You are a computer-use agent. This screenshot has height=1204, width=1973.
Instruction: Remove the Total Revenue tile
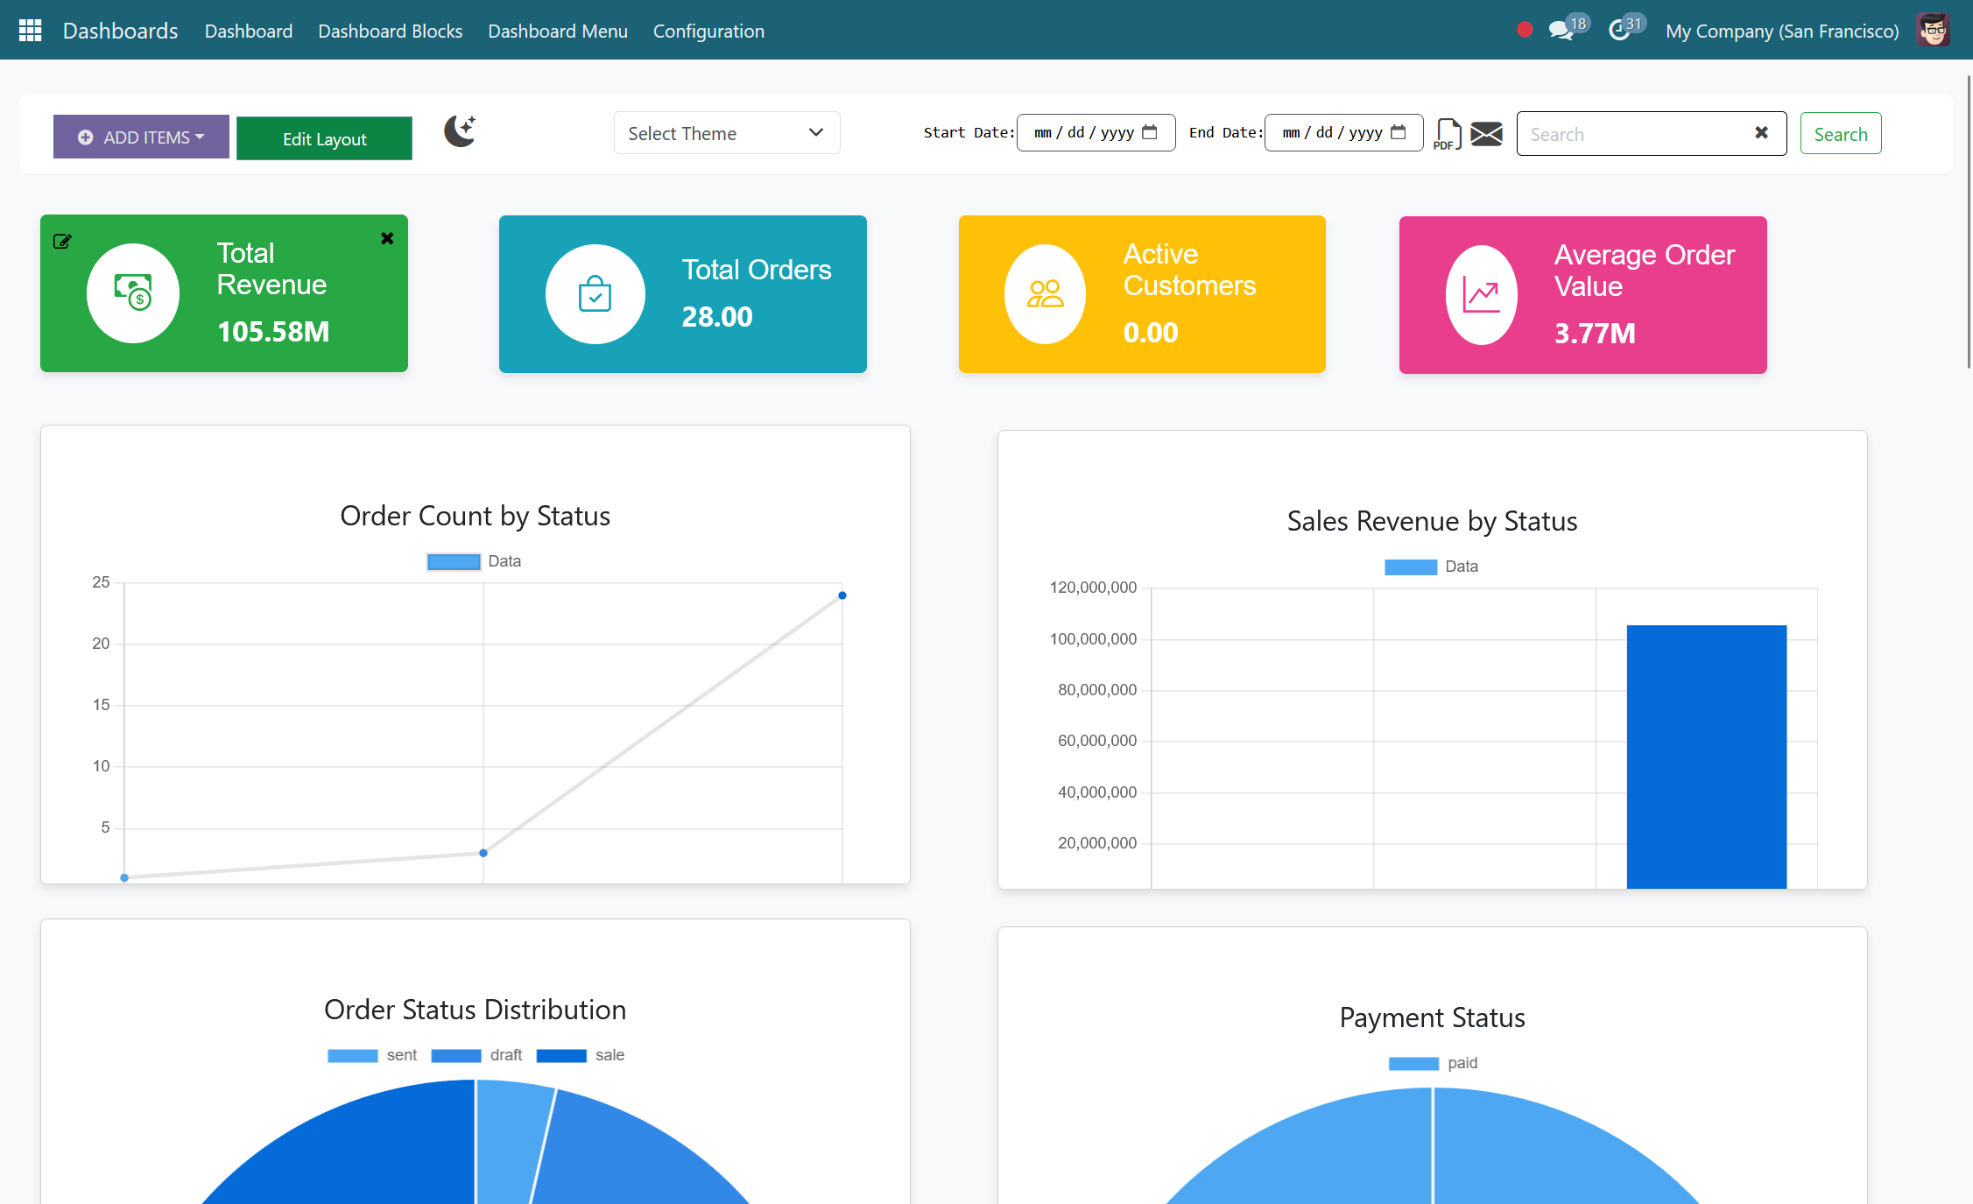point(387,239)
